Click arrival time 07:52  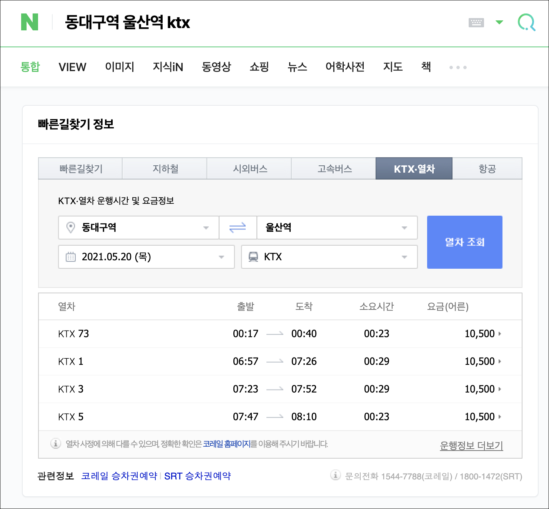coord(304,389)
